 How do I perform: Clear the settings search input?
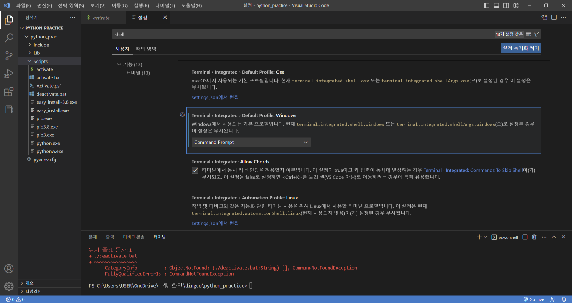tap(529, 34)
